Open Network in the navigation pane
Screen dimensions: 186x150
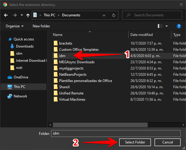pyautogui.click(x=20, y=96)
